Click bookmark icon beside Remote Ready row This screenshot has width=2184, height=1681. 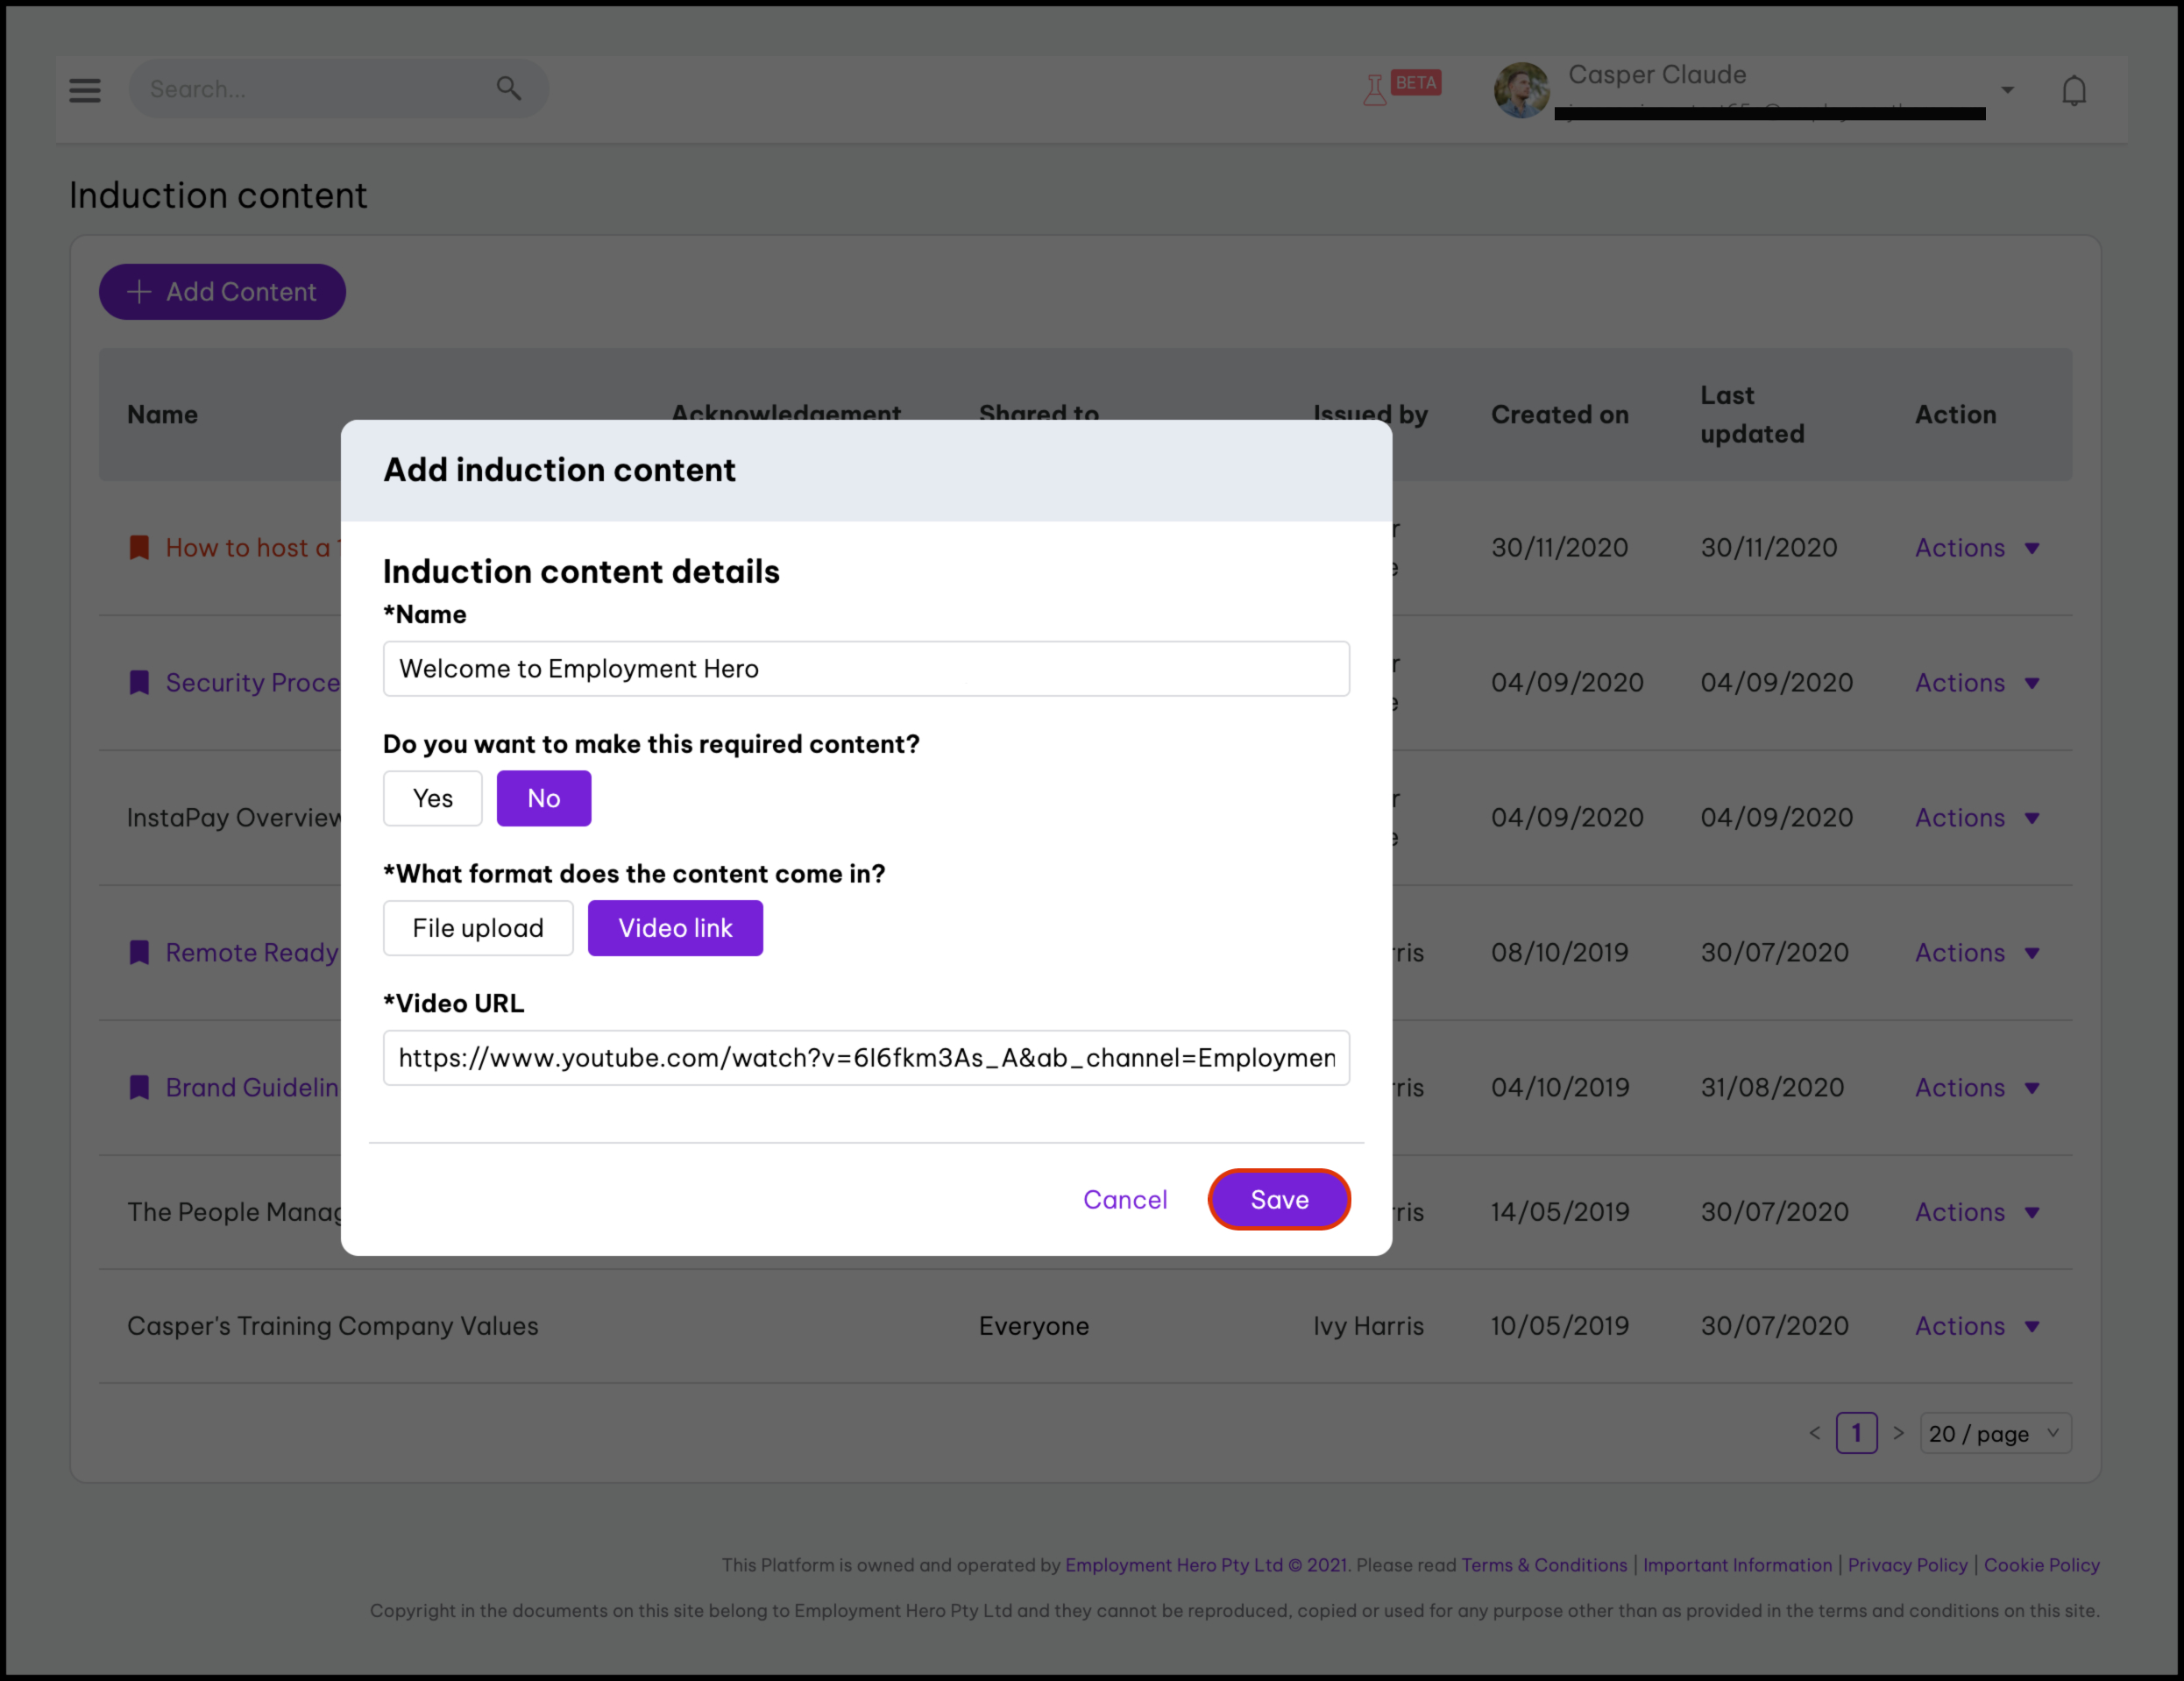pyautogui.click(x=139, y=953)
